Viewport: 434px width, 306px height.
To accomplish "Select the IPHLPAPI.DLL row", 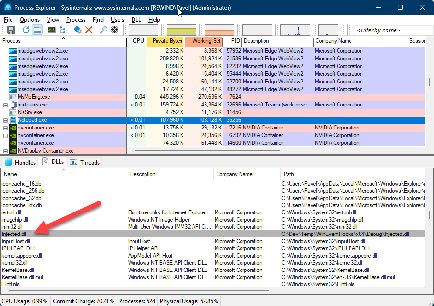I will [x=213, y=248].
